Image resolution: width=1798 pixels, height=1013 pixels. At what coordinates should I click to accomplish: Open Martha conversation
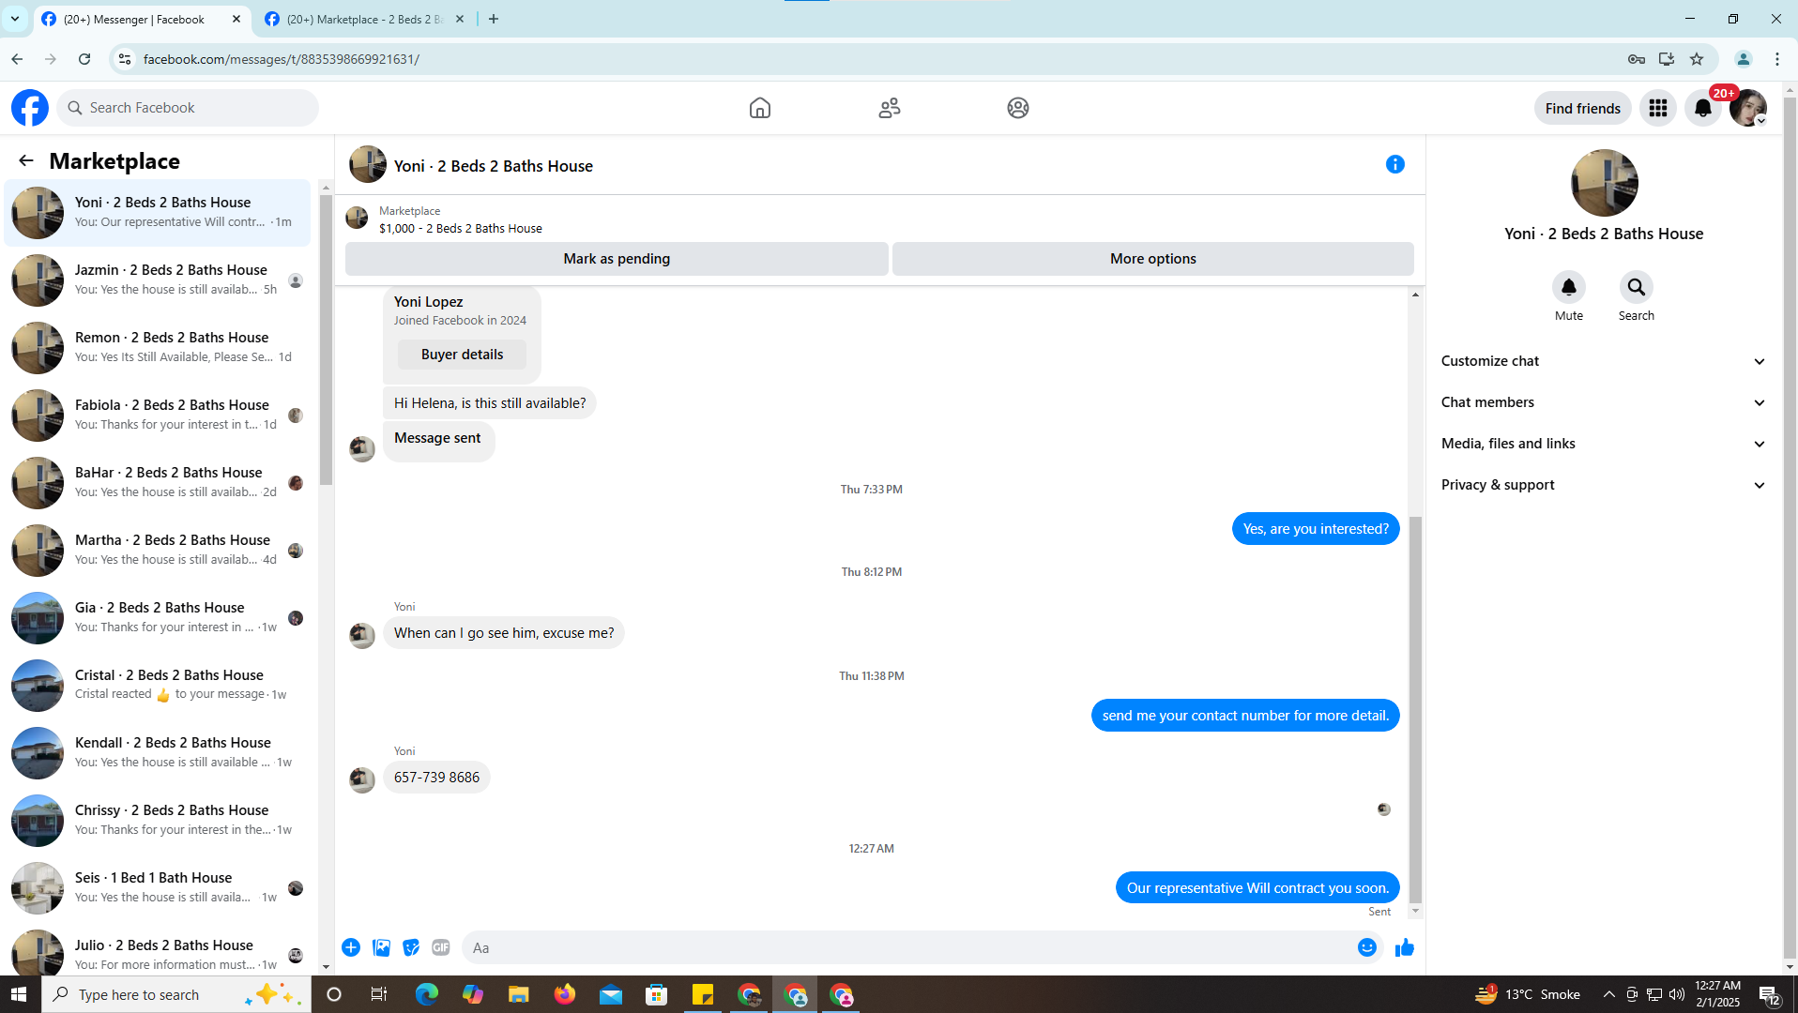point(158,551)
